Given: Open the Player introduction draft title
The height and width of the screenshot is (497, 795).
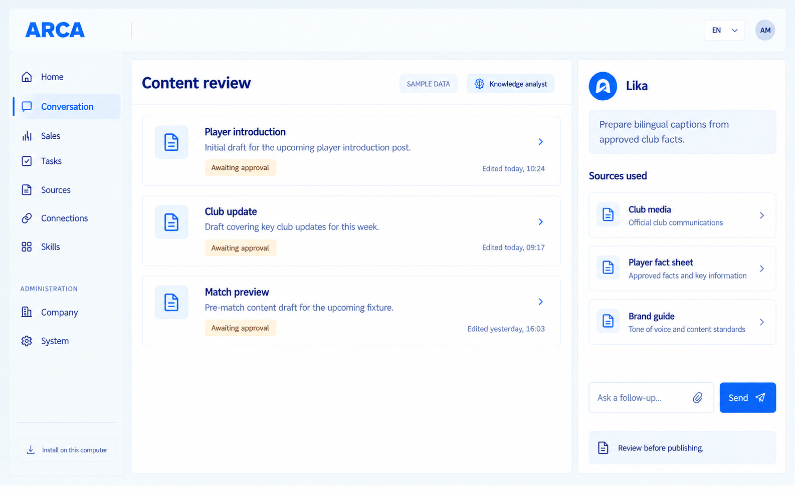Looking at the screenshot, I should click(x=245, y=132).
